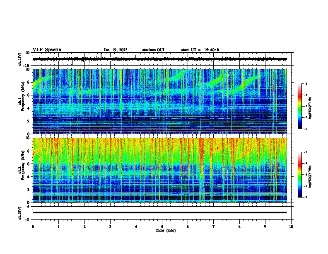Click the "6" kHz tick on ch.2 frequency axis
Screen dimensions: 328x254
(29, 164)
